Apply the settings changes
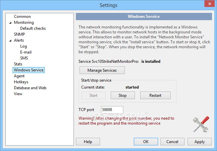Viewport: 217px width, 151px height. point(199,142)
